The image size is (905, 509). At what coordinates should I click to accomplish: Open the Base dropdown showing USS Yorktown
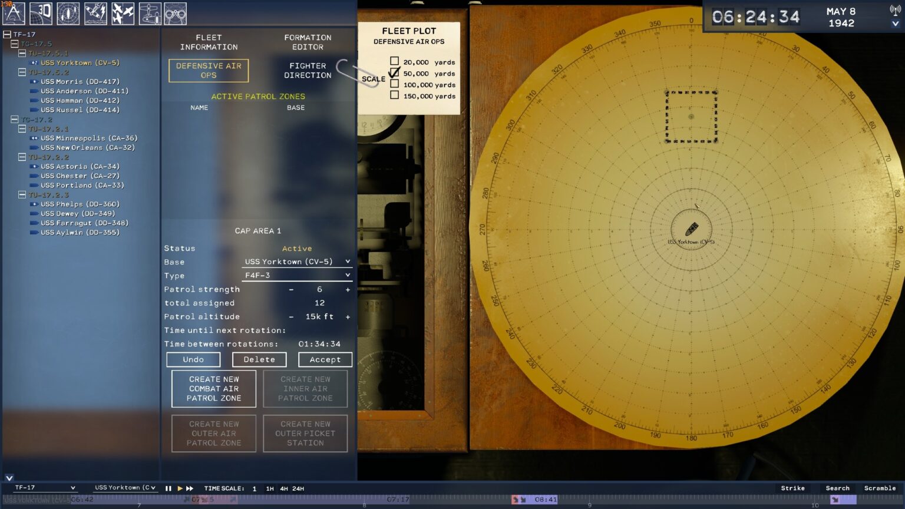[297, 262]
